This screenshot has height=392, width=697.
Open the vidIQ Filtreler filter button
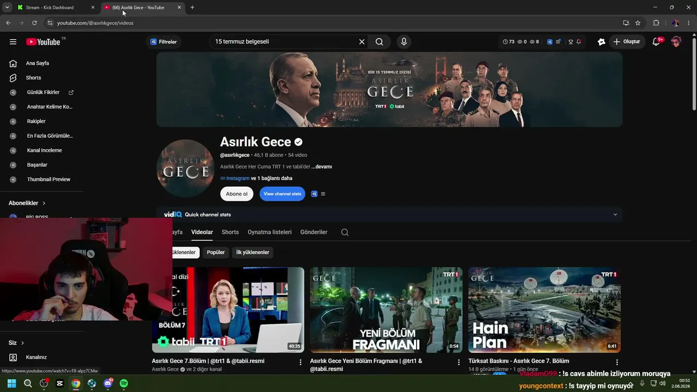(163, 42)
